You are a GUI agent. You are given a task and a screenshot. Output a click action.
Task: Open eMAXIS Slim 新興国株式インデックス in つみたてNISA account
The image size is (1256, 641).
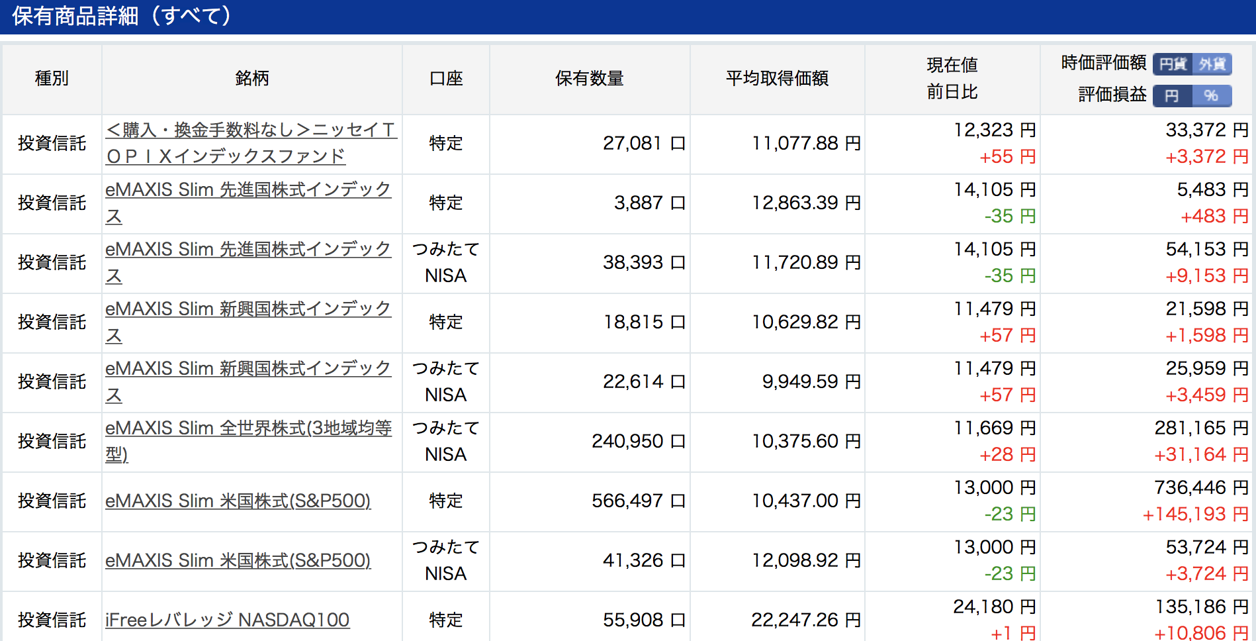click(x=249, y=381)
